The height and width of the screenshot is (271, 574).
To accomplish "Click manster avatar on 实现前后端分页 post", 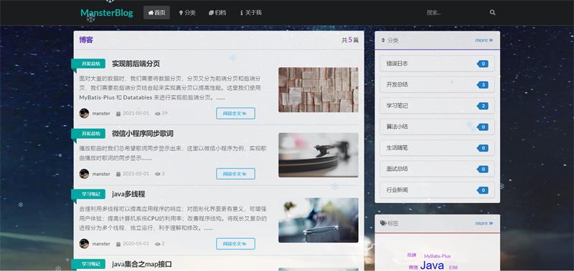I will (84, 114).
